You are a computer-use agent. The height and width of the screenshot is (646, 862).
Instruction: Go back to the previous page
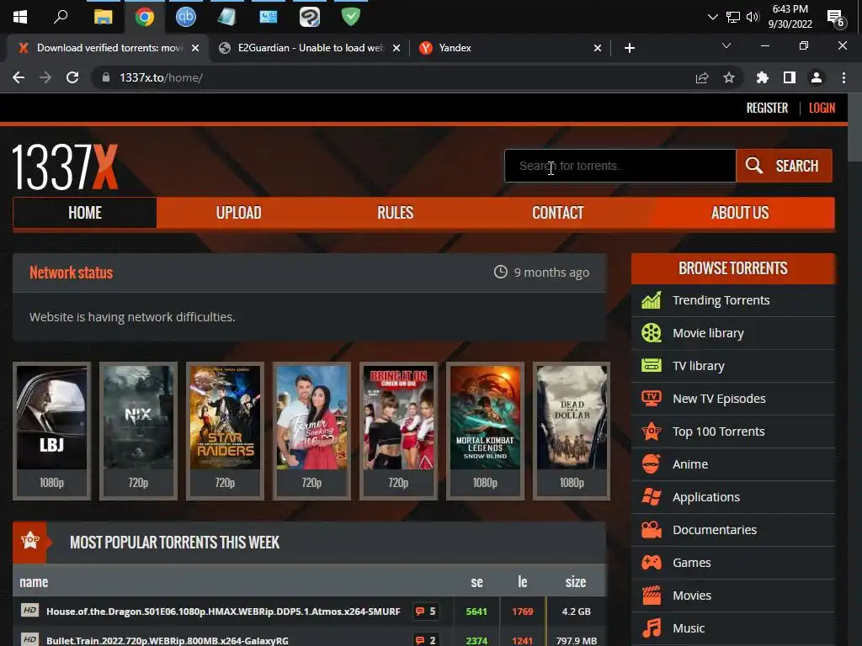click(x=19, y=77)
